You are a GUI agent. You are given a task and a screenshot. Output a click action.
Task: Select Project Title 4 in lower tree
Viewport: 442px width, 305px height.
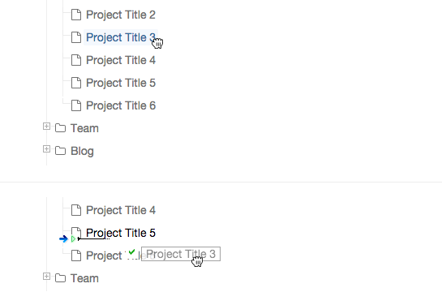(121, 210)
